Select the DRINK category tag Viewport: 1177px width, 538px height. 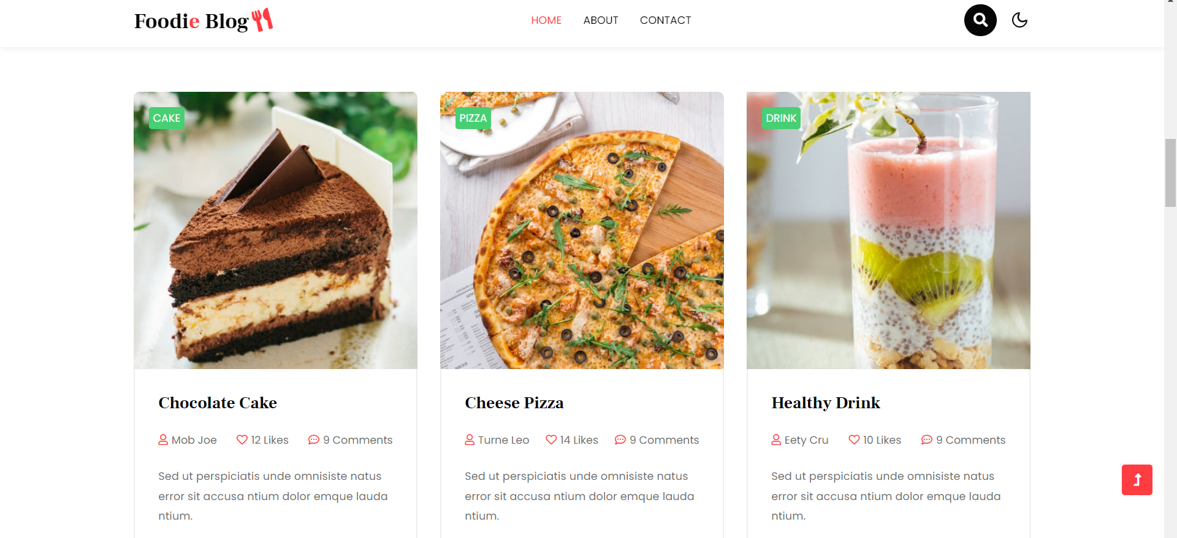781,118
